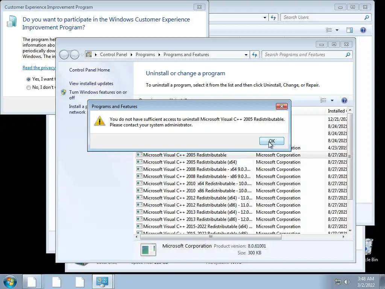Click view icon in Users window toolbar
This screenshot has width=385, height=289.
[x=329, y=30]
